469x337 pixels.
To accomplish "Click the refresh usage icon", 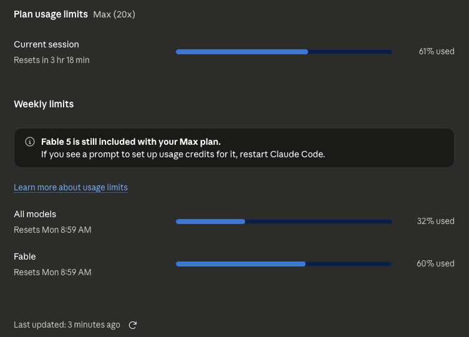I will [132, 325].
